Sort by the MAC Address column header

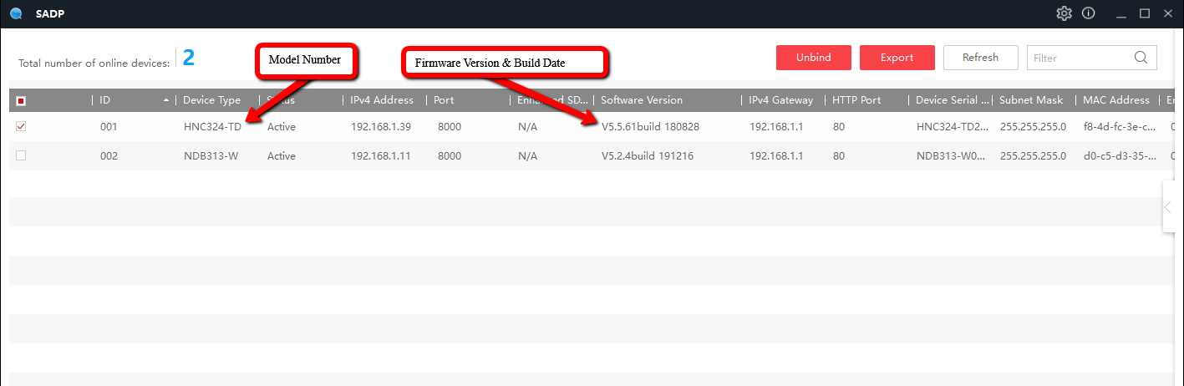pyautogui.click(x=1116, y=100)
